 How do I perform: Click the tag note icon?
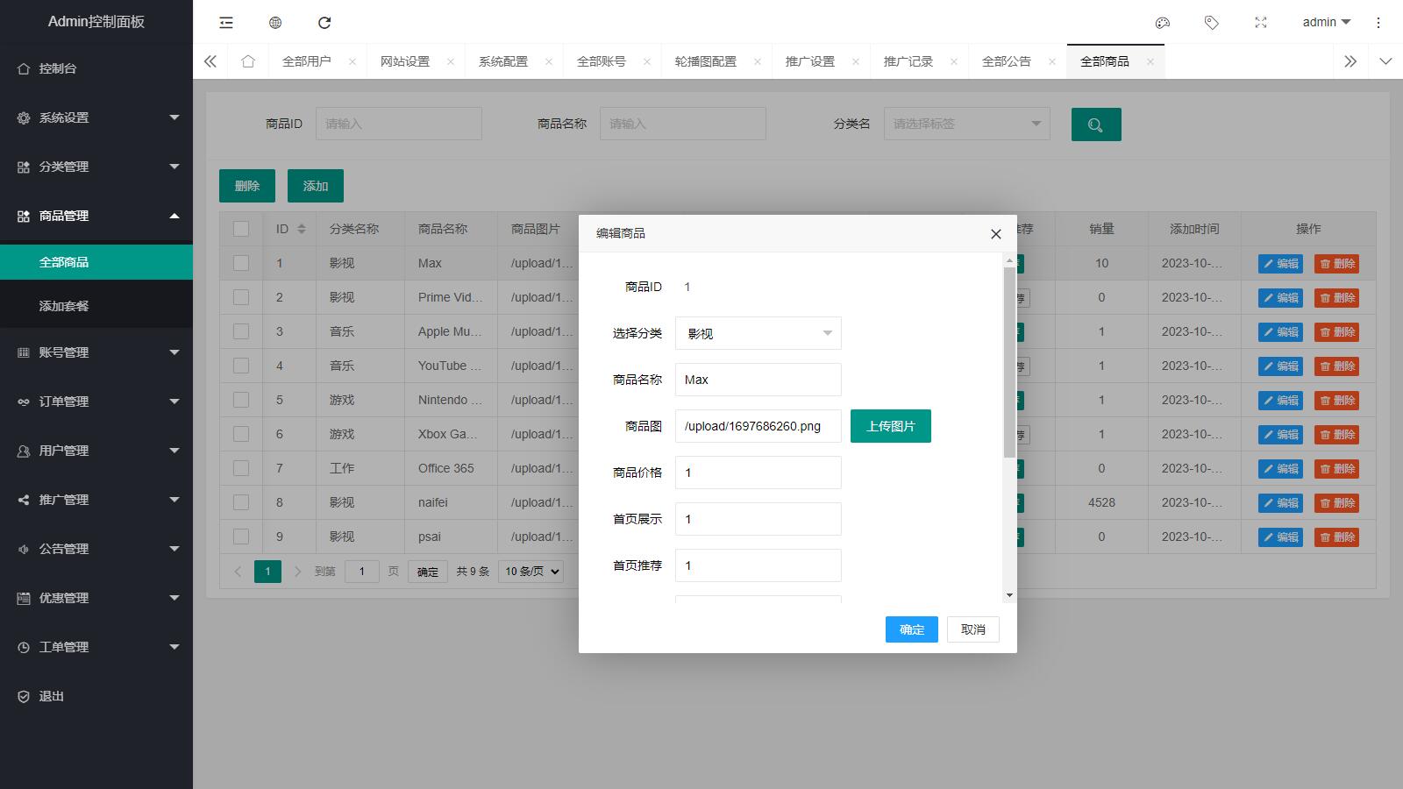(x=1212, y=23)
